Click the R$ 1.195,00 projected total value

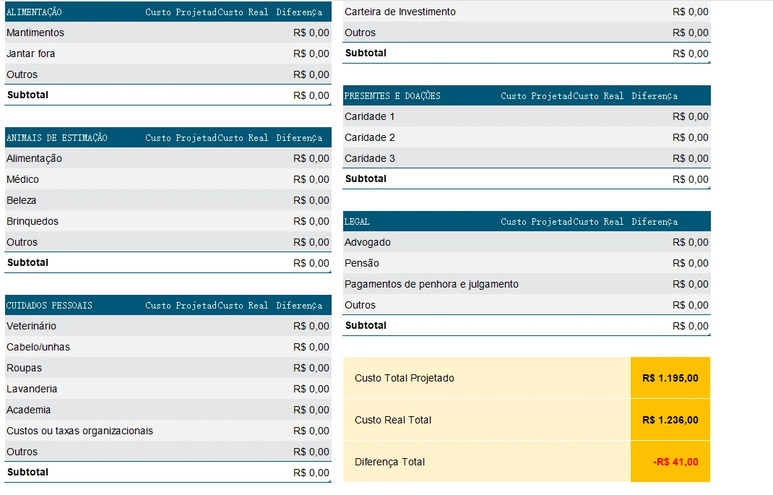coord(670,378)
